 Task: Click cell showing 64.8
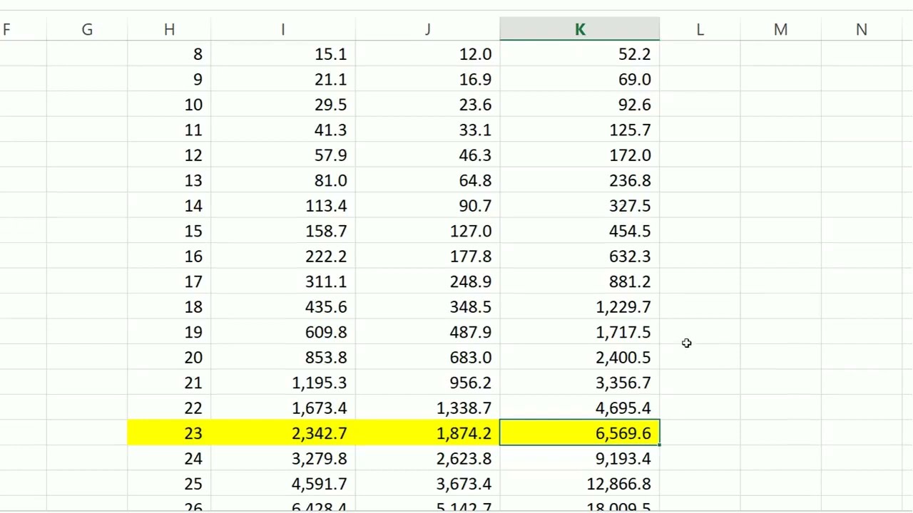427,180
